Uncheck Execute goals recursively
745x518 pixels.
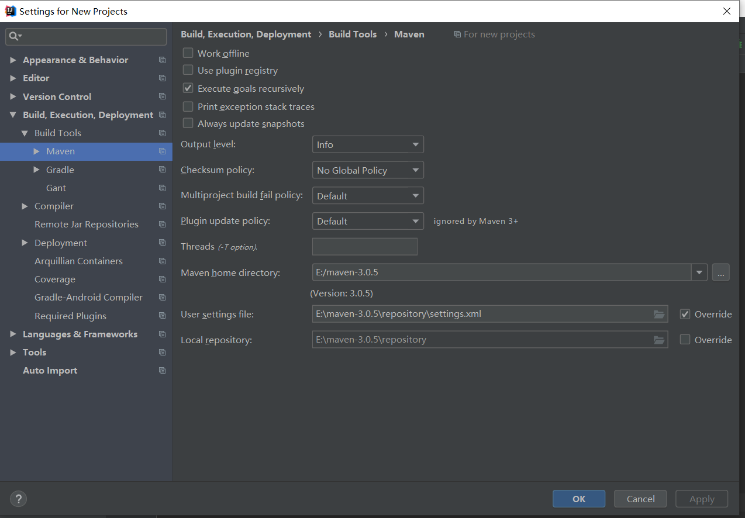(x=188, y=88)
